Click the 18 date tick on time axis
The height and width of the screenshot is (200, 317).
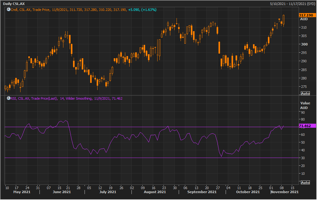(x=250, y=188)
